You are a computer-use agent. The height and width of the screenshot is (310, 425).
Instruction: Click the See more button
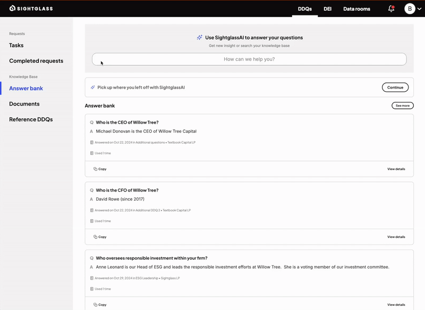point(403,106)
